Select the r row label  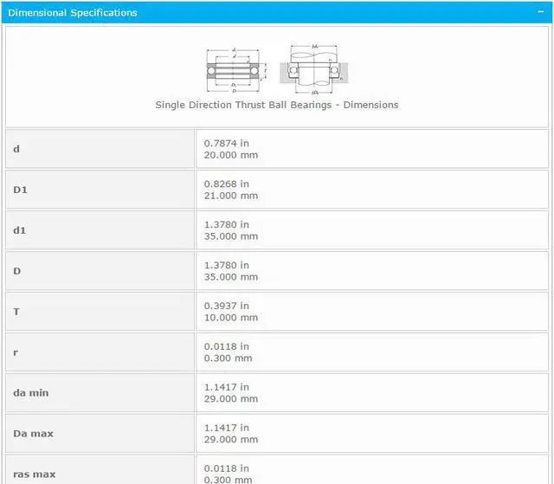coord(16,352)
